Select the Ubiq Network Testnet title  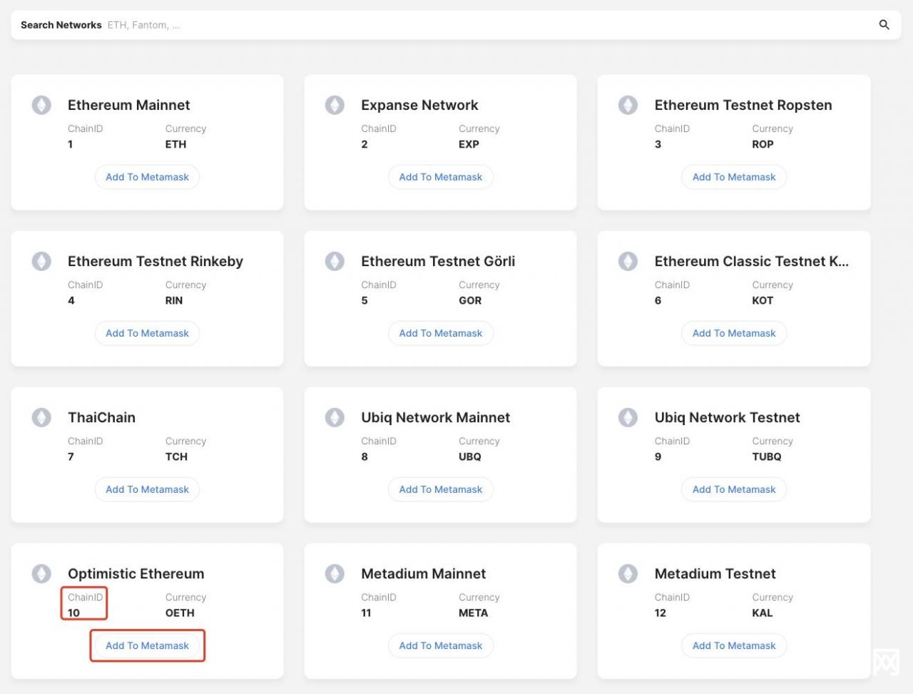728,417
